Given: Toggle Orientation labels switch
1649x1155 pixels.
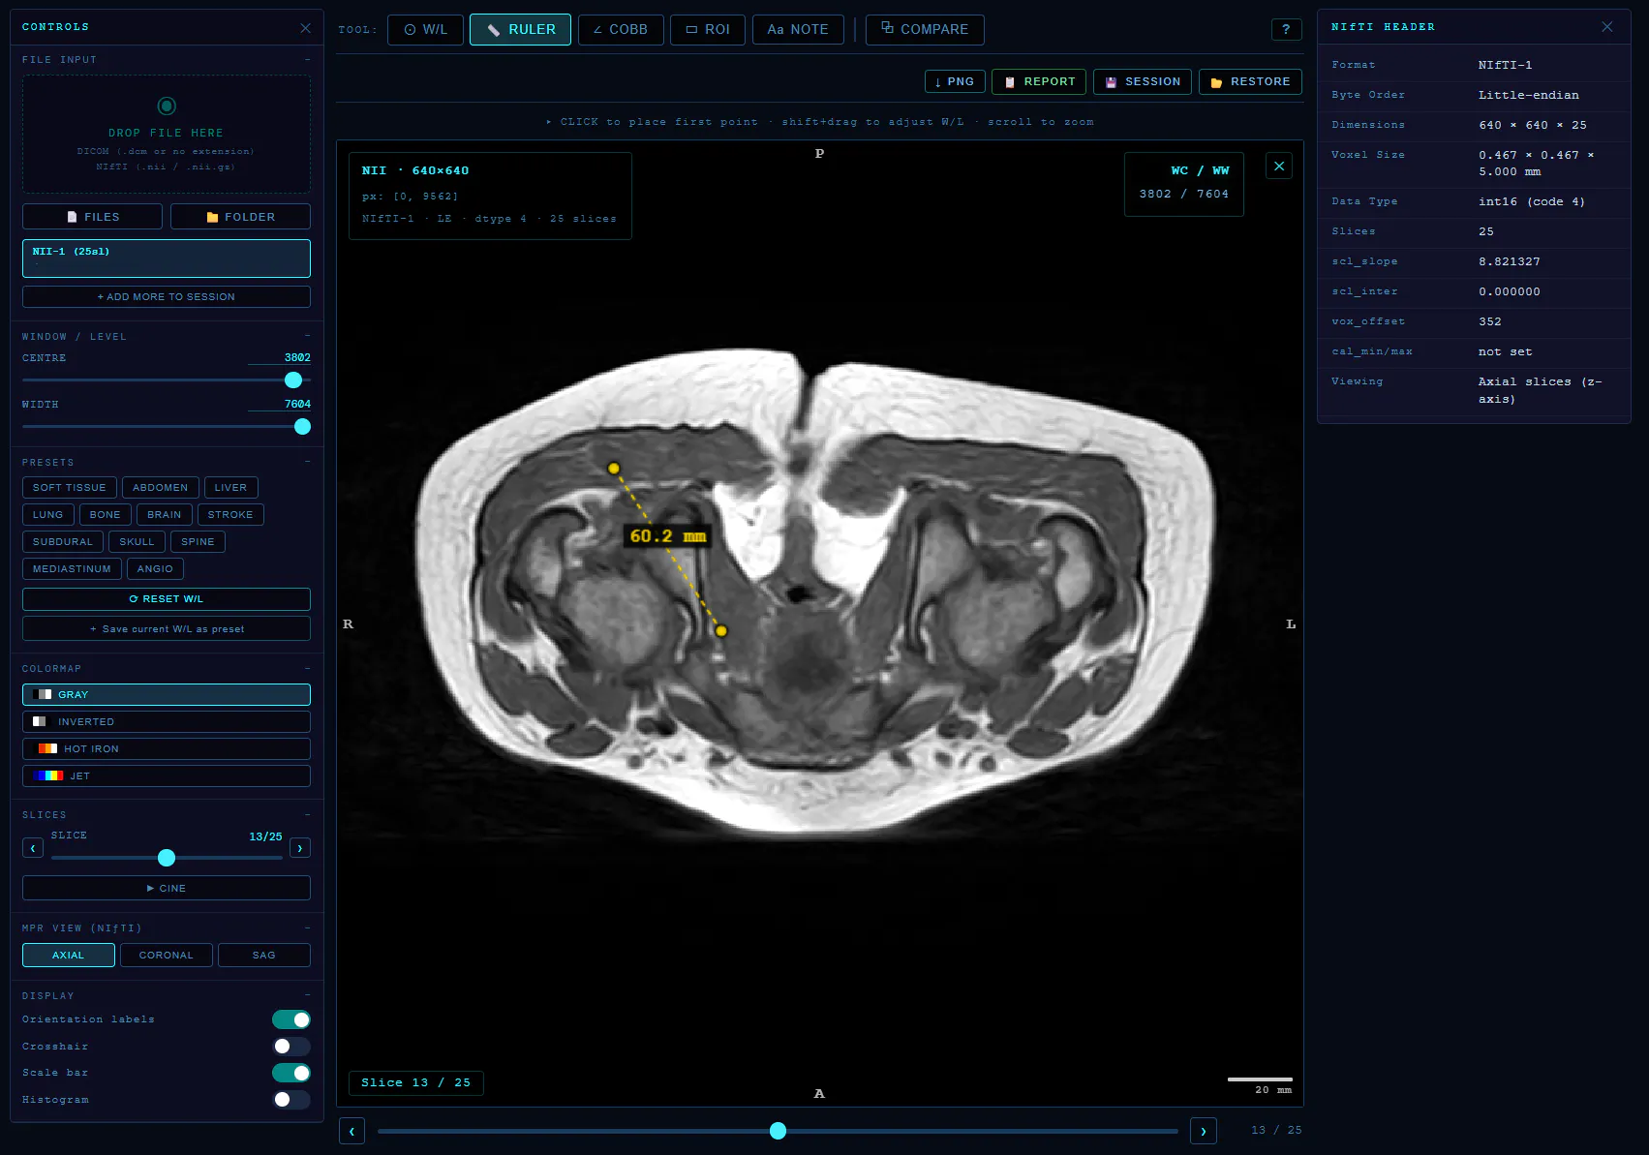Looking at the screenshot, I should click(x=291, y=1019).
